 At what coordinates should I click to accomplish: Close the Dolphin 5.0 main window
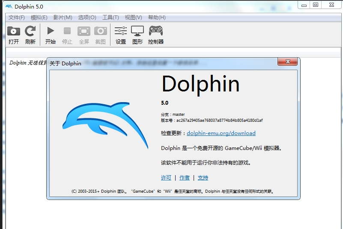[x=331, y=5]
